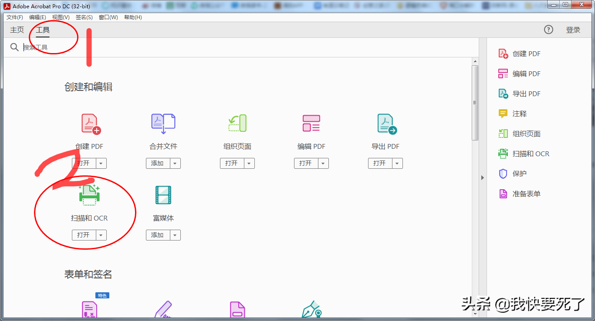
Task: Open the 签名(S) menu
Action: (x=84, y=17)
